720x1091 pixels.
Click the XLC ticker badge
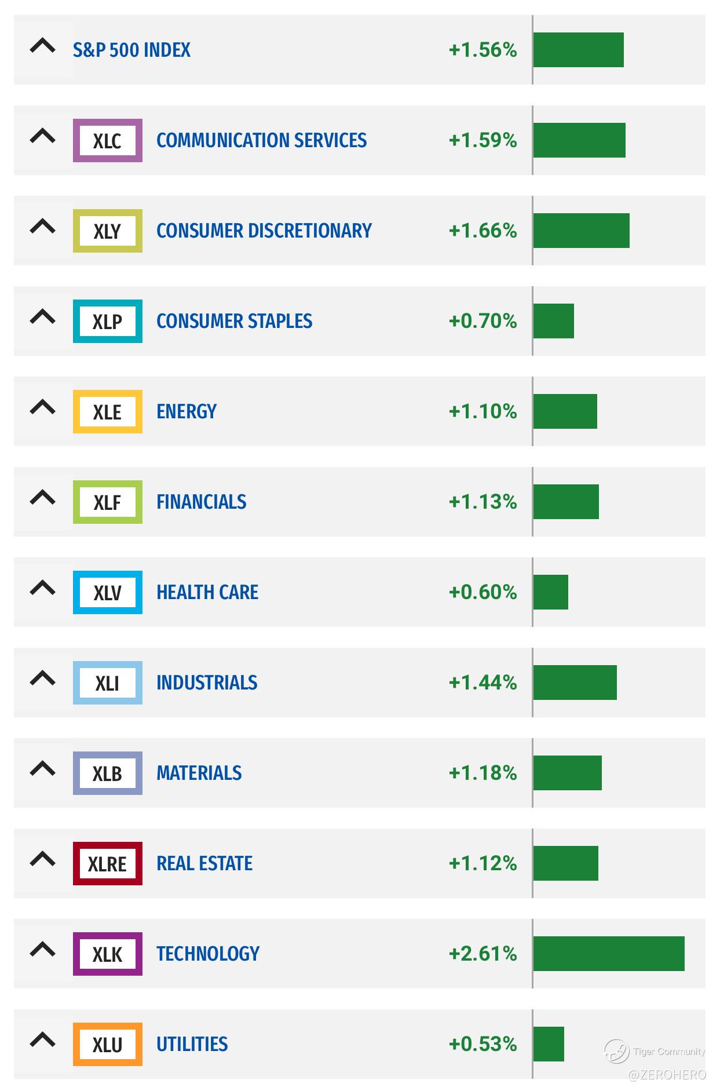pyautogui.click(x=107, y=140)
